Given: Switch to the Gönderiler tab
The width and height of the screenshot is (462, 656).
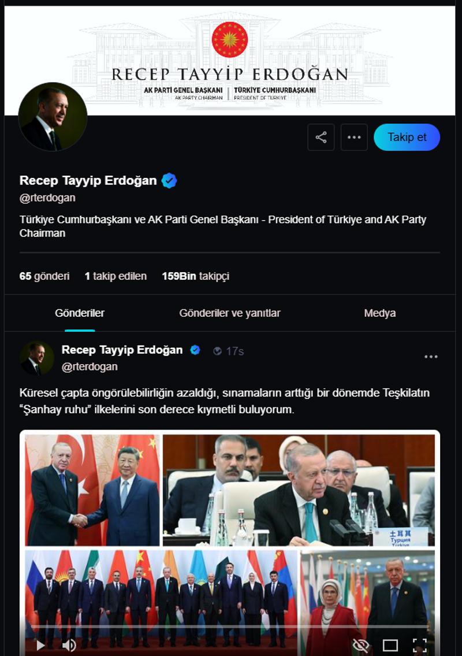Looking at the screenshot, I should 80,313.
